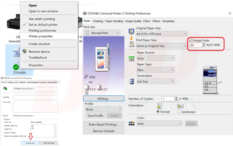Viewport: 233px width, 146px height.
Task: Open the Print Paper Size dropdown
Action: coord(162,46)
